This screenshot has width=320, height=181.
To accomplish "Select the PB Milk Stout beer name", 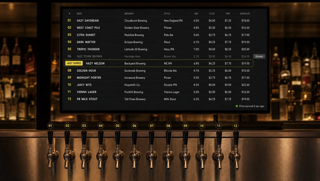I will (87, 99).
